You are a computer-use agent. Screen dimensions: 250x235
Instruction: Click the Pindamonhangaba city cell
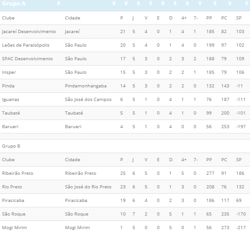pos(86,86)
